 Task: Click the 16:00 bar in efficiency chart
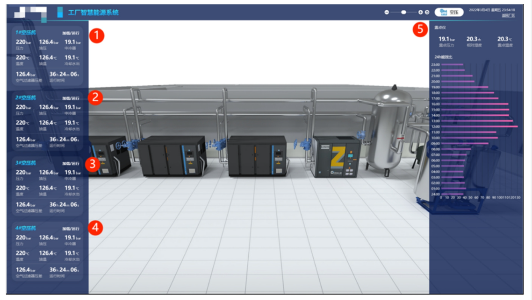pyautogui.click(x=475, y=104)
